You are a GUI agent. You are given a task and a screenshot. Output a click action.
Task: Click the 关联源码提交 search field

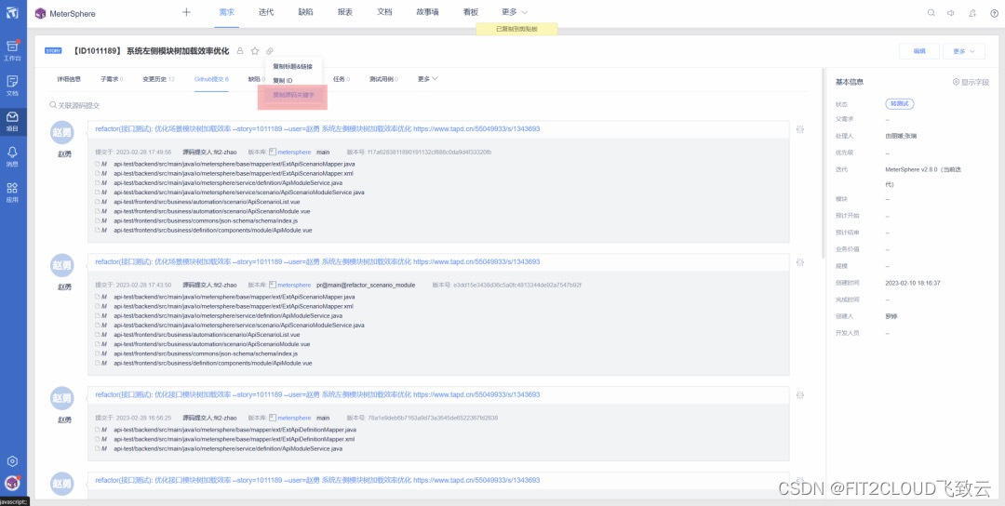[78, 105]
